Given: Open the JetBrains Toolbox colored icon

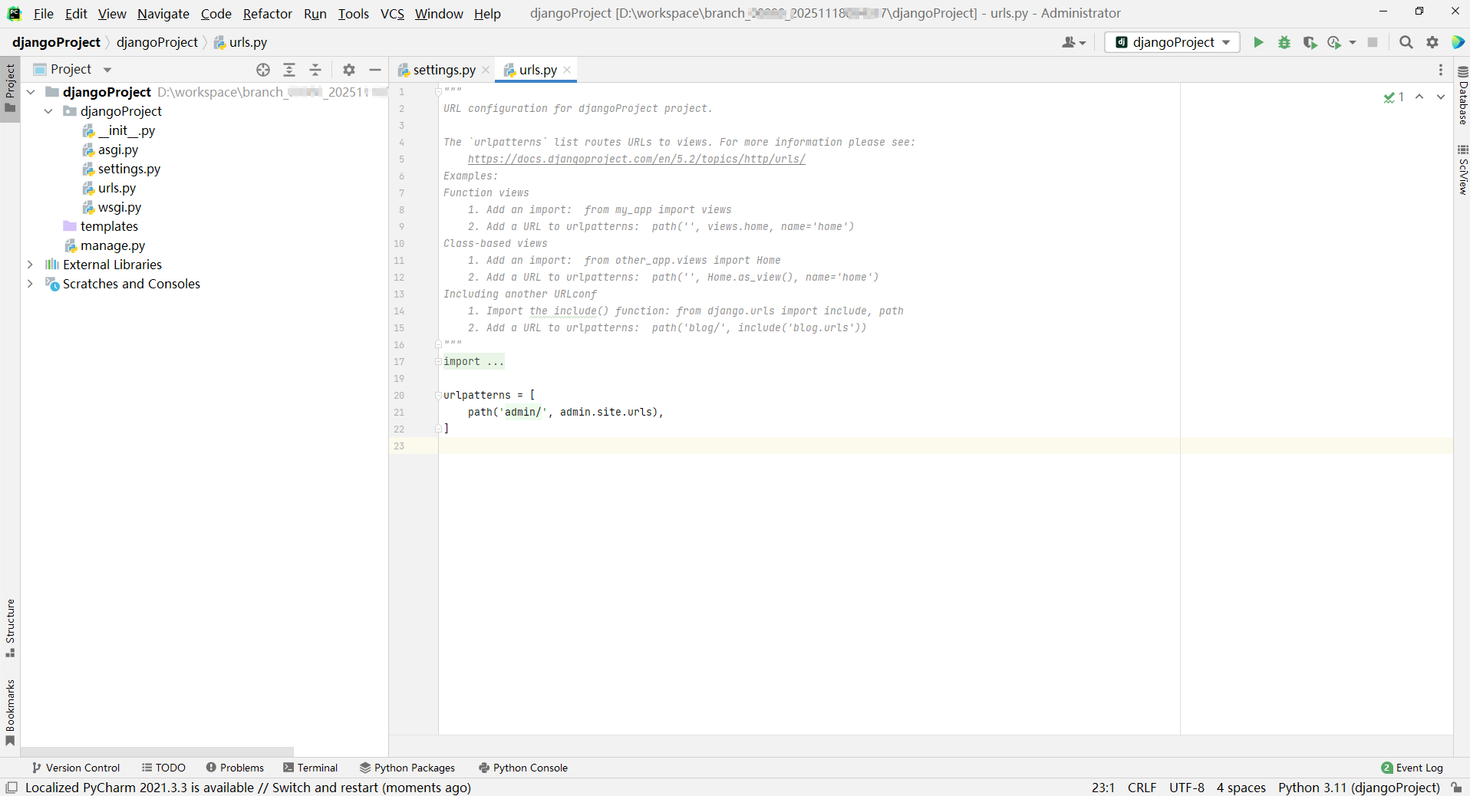Looking at the screenshot, I should tap(1458, 42).
